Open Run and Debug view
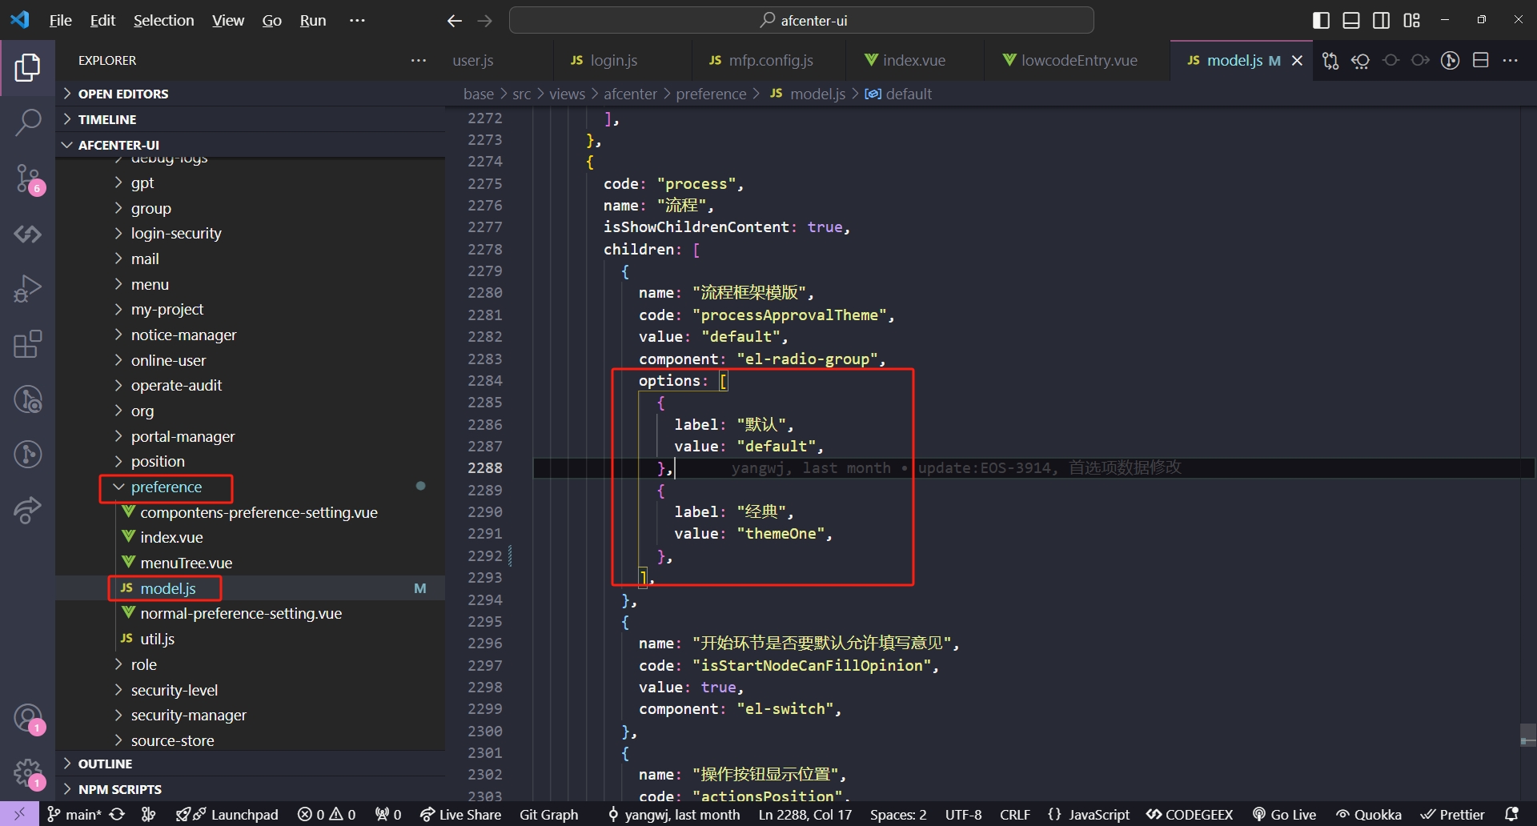This screenshot has width=1537, height=826. 27,288
